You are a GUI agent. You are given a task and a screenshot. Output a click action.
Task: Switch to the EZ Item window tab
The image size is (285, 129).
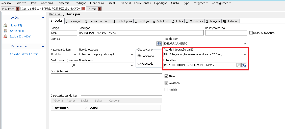point(92,9)
